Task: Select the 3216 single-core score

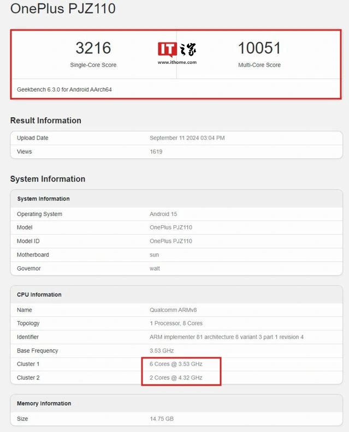Action: pyautogui.click(x=93, y=48)
